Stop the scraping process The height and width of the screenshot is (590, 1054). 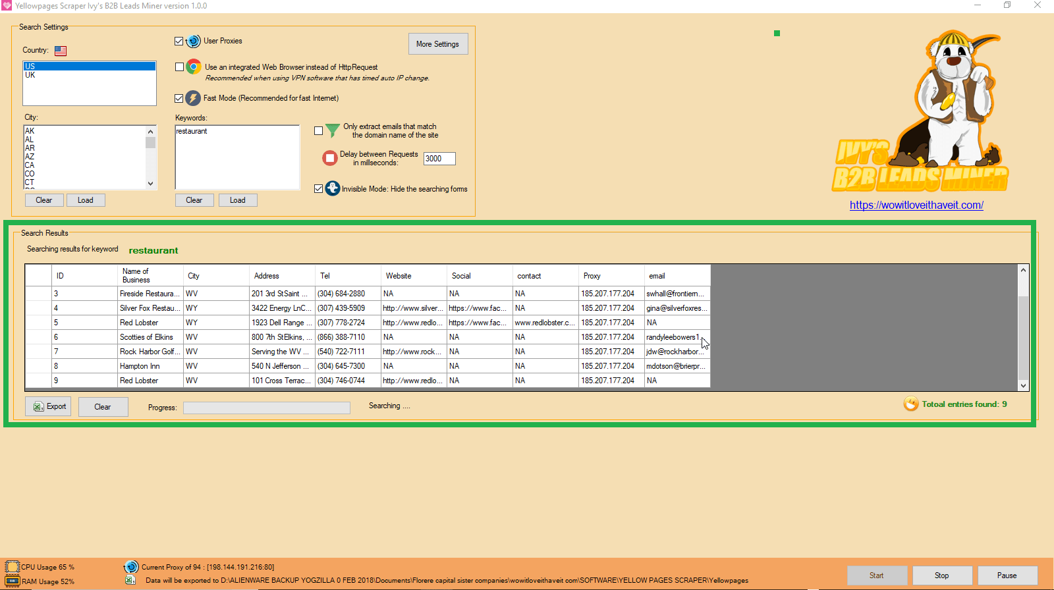coord(942,576)
